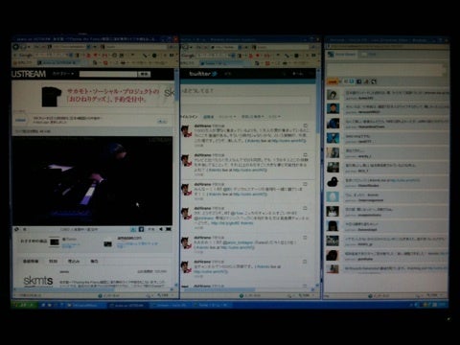This screenshot has height=345, width=460.
Task: Click the Ustream search button
Action: pos(144,74)
